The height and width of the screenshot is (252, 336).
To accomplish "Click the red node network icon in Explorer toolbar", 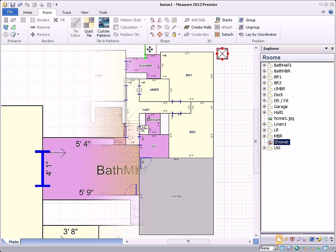I will (292, 239).
